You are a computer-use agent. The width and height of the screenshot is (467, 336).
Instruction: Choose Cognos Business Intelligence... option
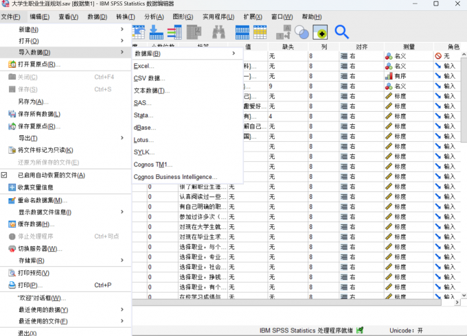(187, 177)
